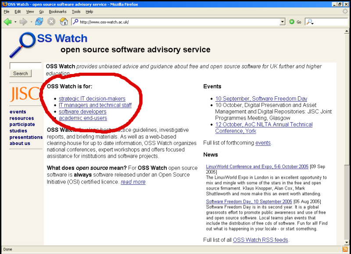Image resolution: width=351 pixels, height=254 pixels.
Task: Open the 'academic end-users' link
Action: pos(83,118)
